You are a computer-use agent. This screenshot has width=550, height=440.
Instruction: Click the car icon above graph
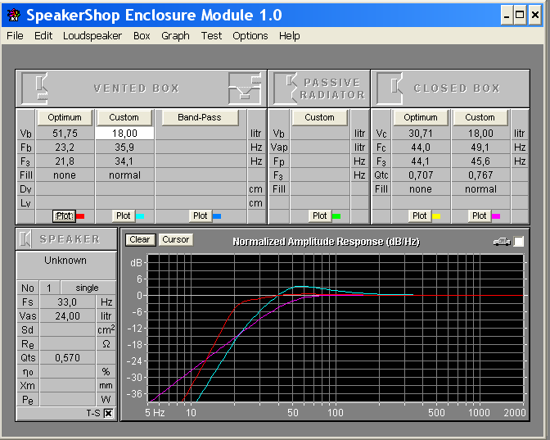502,242
